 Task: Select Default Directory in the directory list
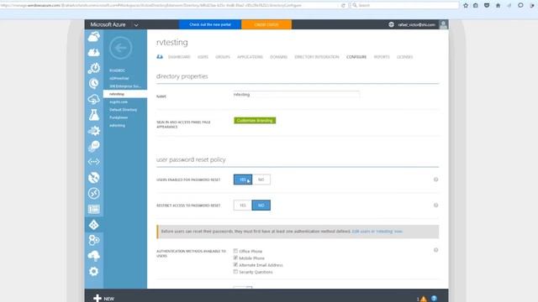point(124,110)
